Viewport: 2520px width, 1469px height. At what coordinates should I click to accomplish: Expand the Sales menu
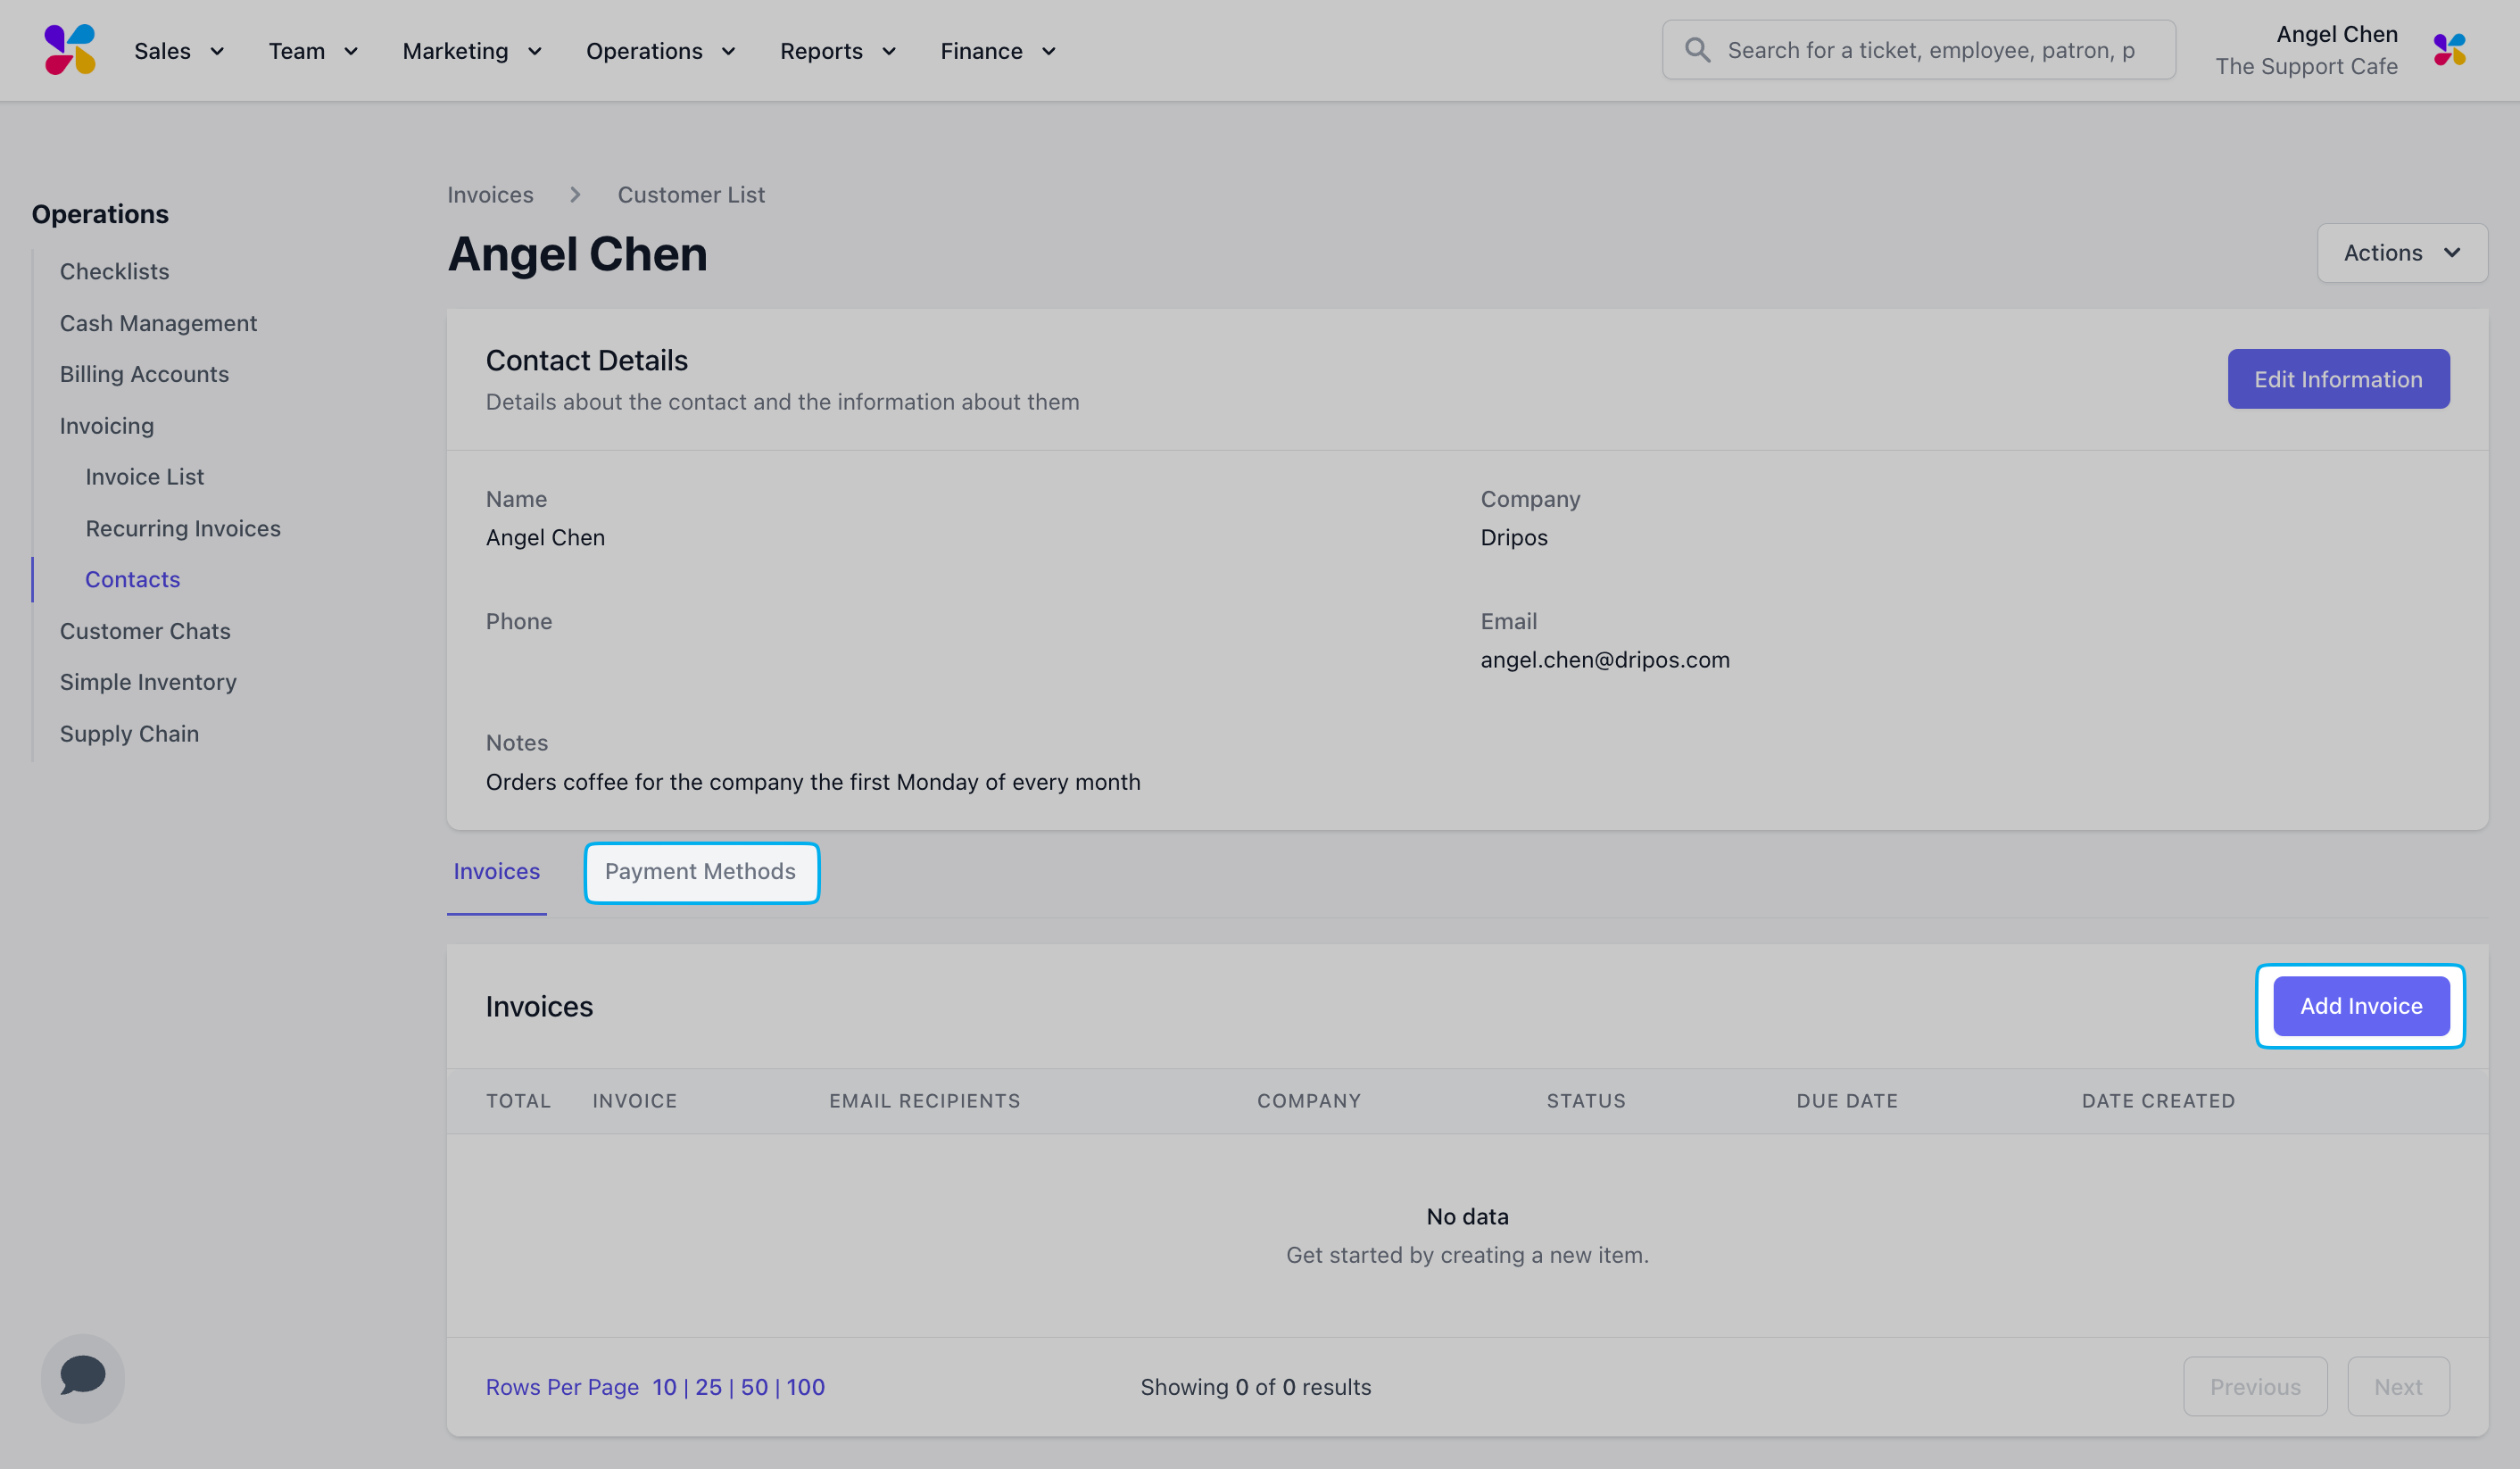pos(179,51)
